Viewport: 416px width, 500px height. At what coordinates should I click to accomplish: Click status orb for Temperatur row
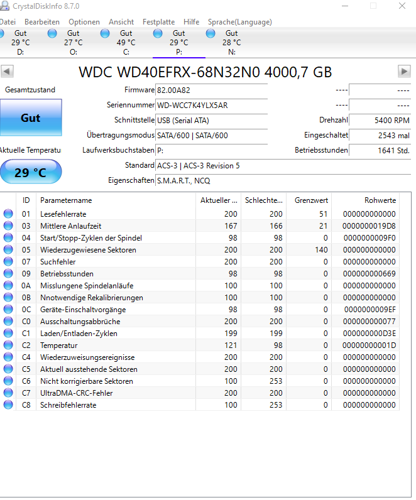[8, 345]
